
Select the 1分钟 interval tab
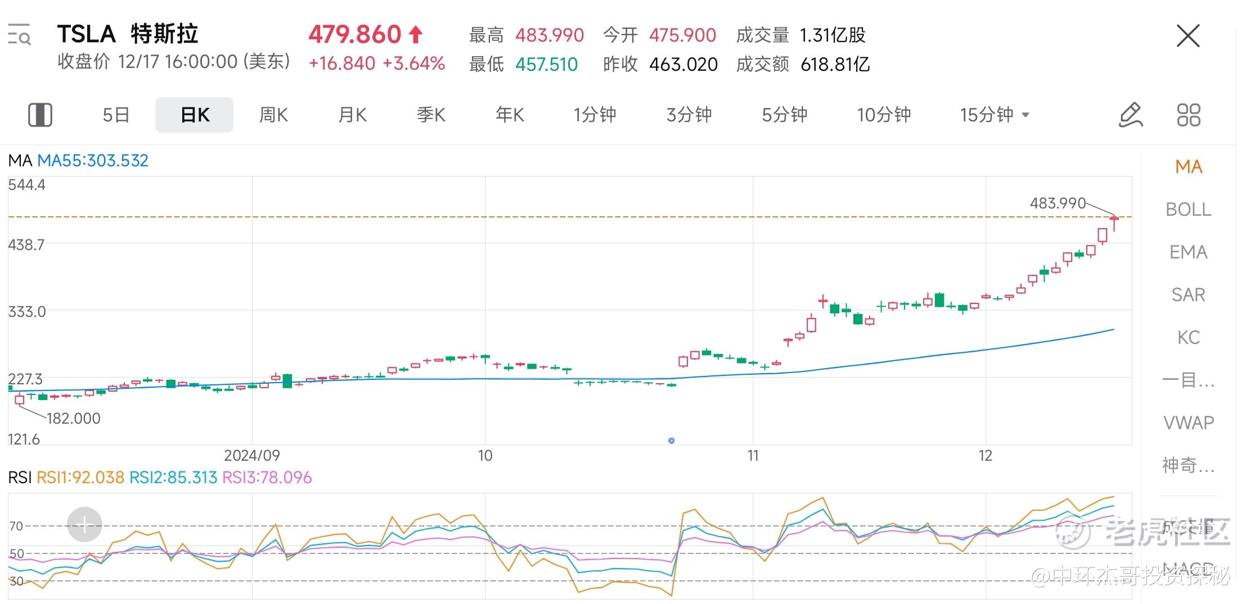(595, 115)
